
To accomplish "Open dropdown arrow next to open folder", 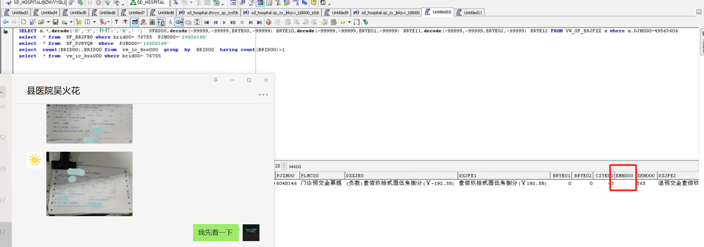I will (48, 22).
